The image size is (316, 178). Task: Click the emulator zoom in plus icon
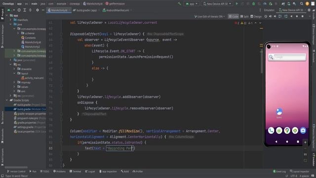tap(305, 142)
